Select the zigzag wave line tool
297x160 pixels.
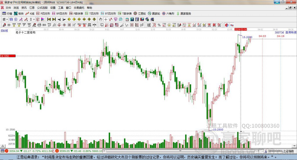126,25
